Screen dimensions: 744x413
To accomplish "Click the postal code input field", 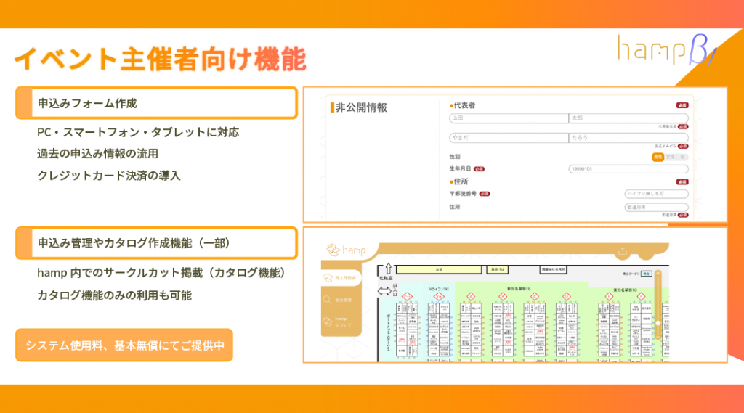I will pos(656,195).
